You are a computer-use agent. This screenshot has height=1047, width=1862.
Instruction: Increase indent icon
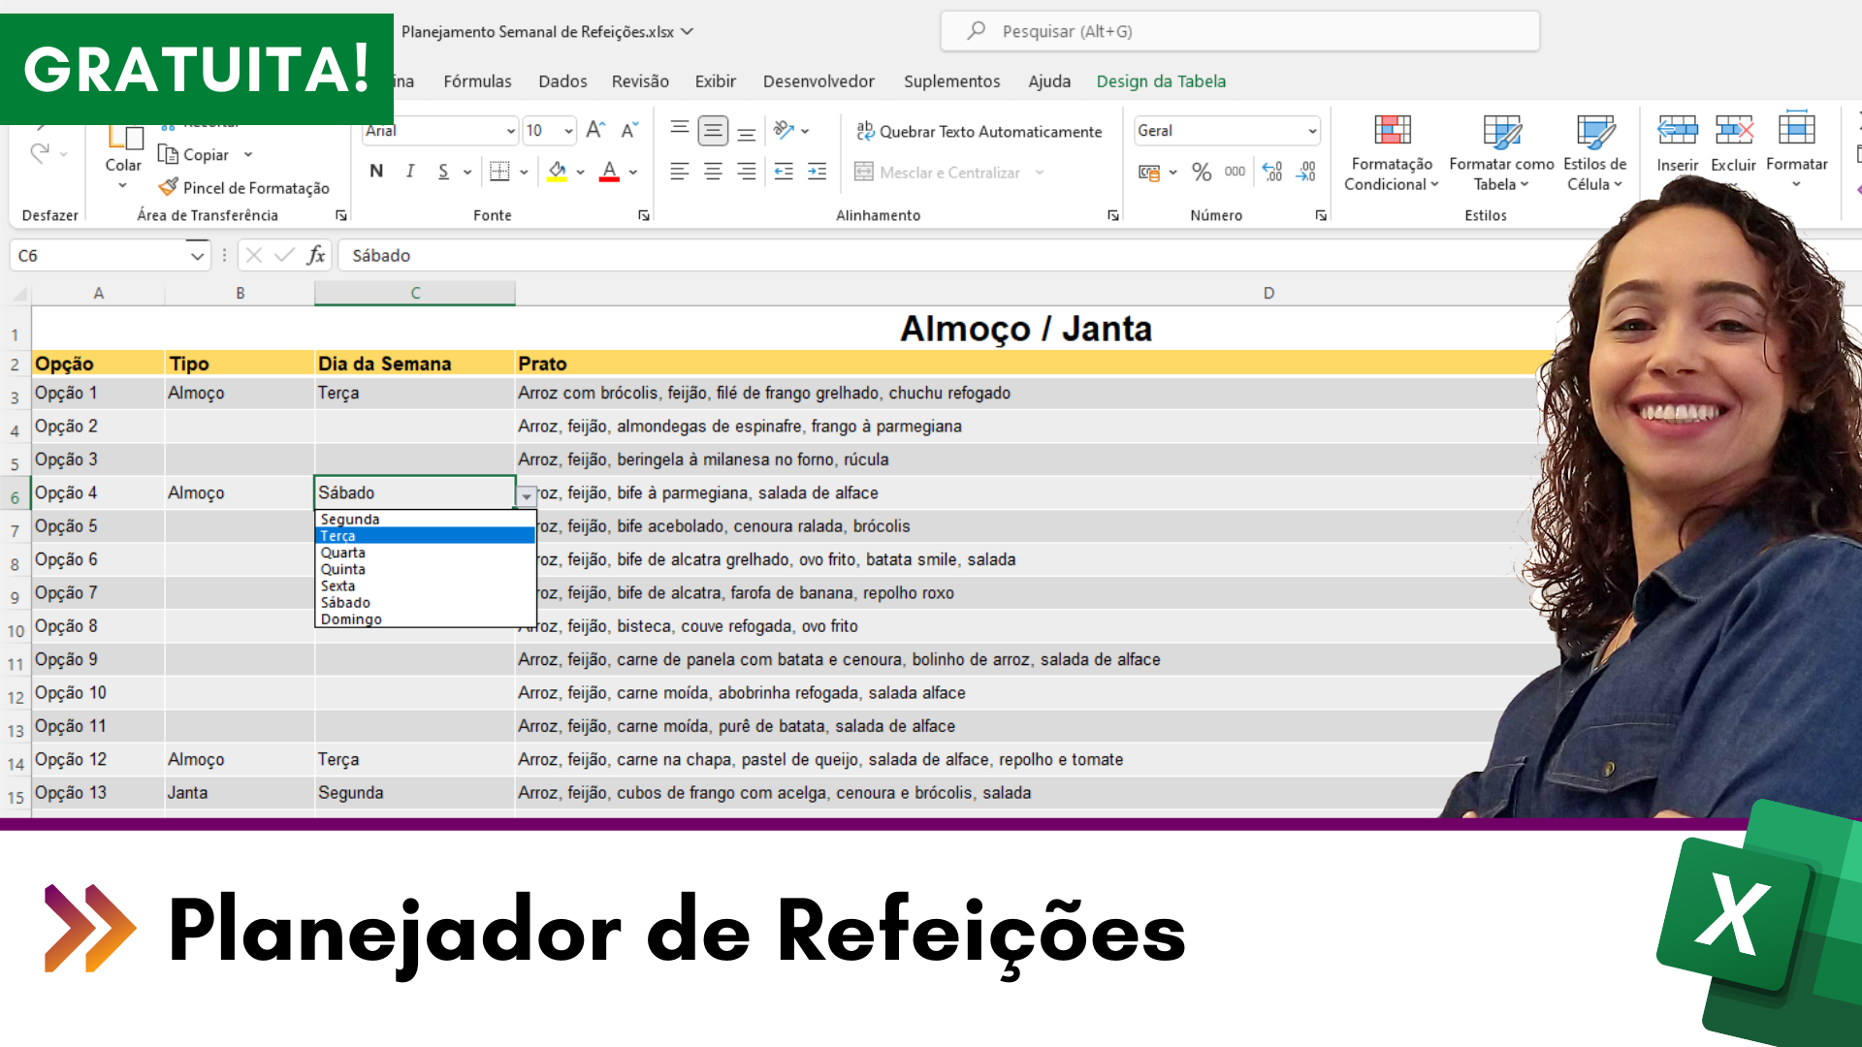(x=818, y=172)
